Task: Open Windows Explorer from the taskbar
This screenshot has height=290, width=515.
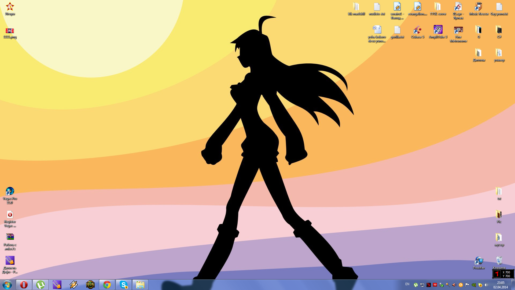Action: (x=140, y=285)
